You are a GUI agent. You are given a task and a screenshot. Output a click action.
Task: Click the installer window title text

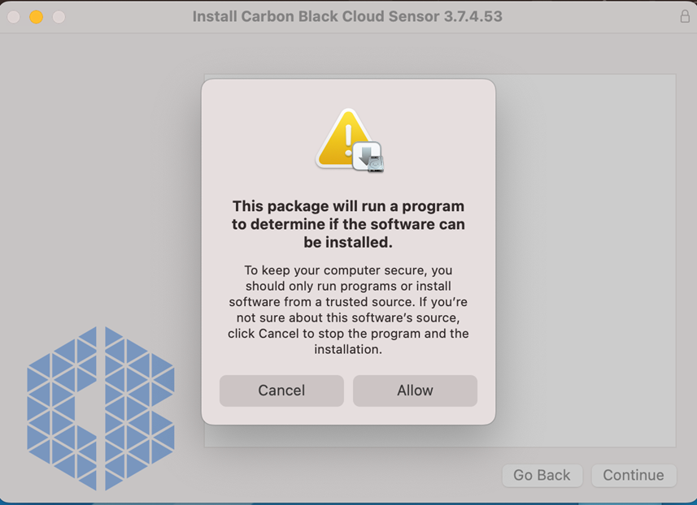pos(346,15)
